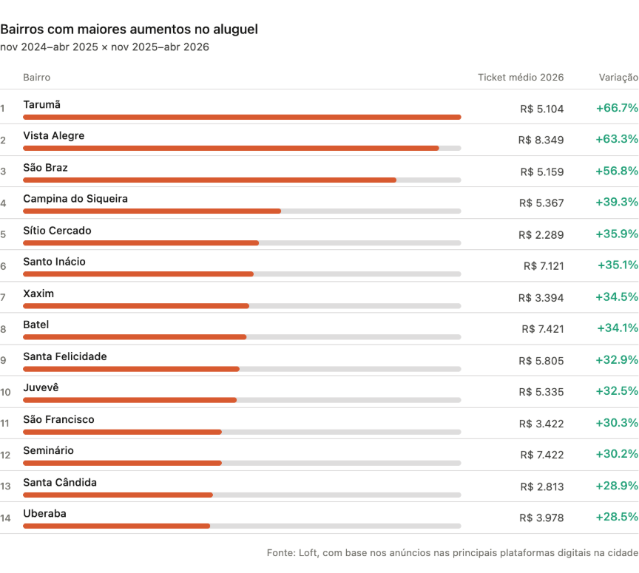This screenshot has height=573, width=639.
Task: Open the Sítio Cercado entry
Action: pyautogui.click(x=58, y=231)
